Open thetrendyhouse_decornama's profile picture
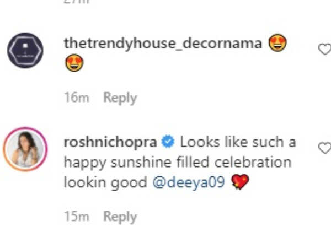331x248 pixels. tap(25, 50)
